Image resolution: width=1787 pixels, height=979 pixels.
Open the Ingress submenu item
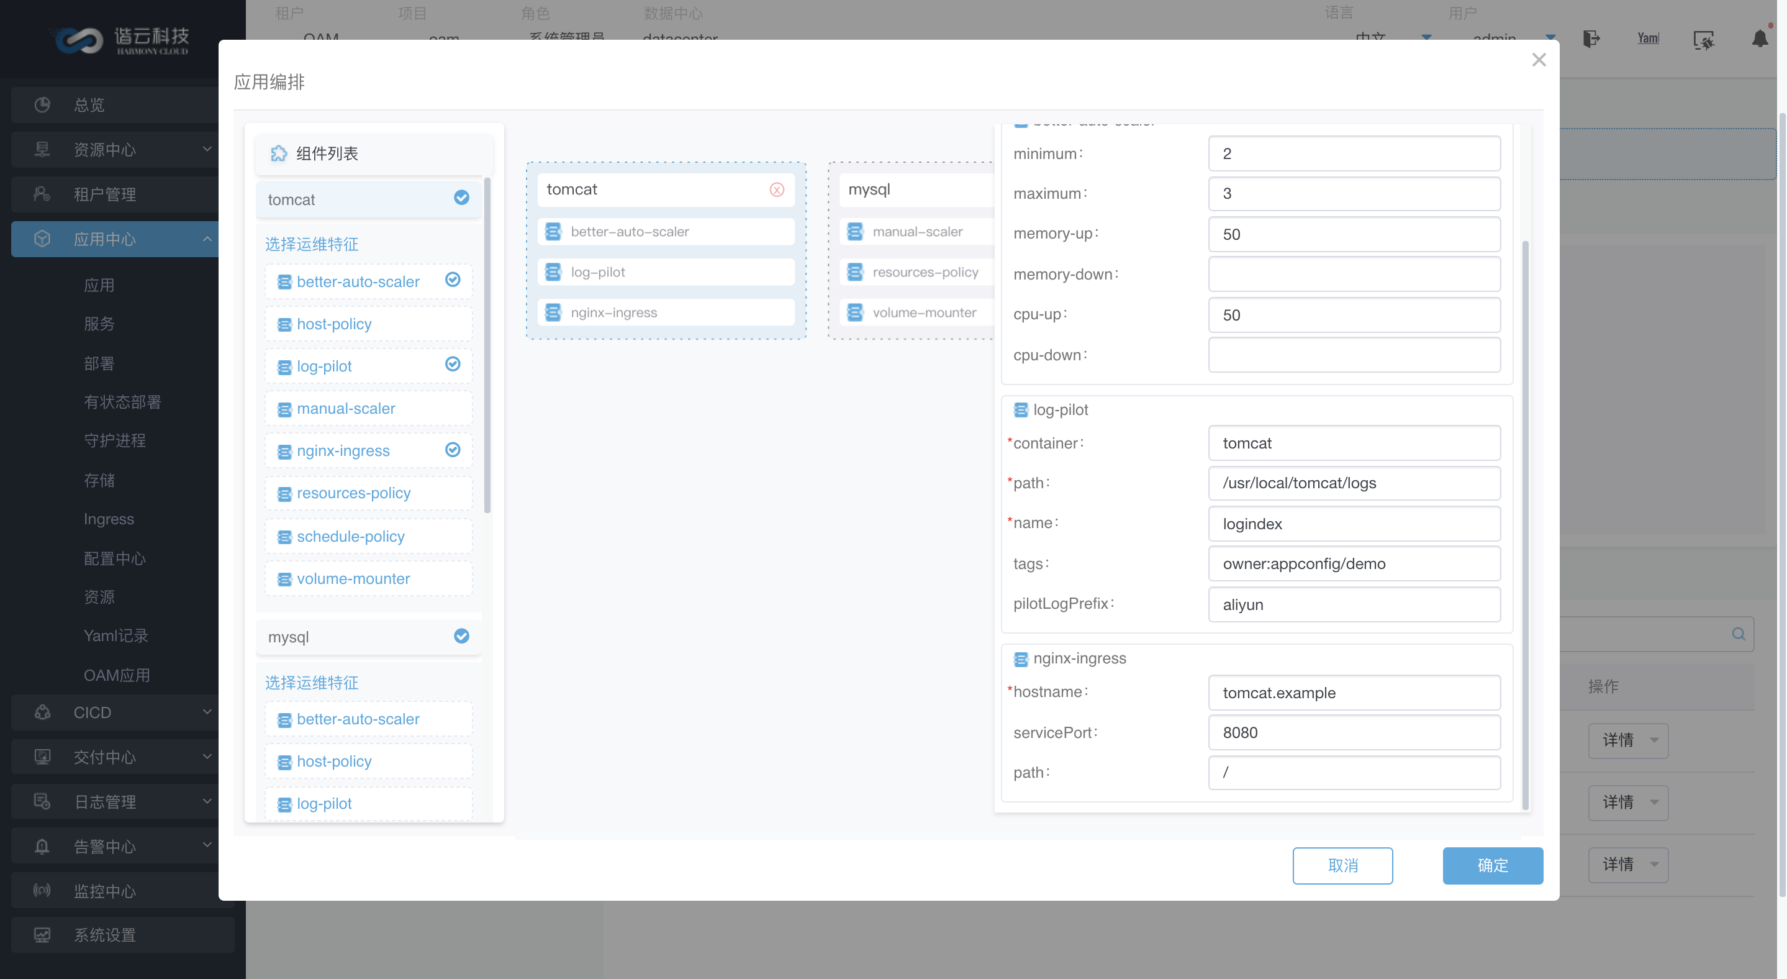(109, 519)
